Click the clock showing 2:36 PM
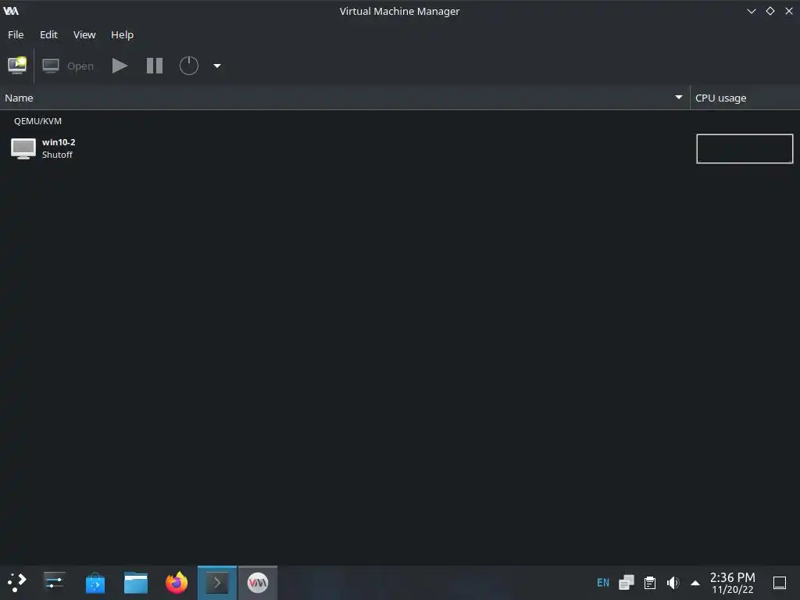The width and height of the screenshot is (800, 600). pos(733,577)
